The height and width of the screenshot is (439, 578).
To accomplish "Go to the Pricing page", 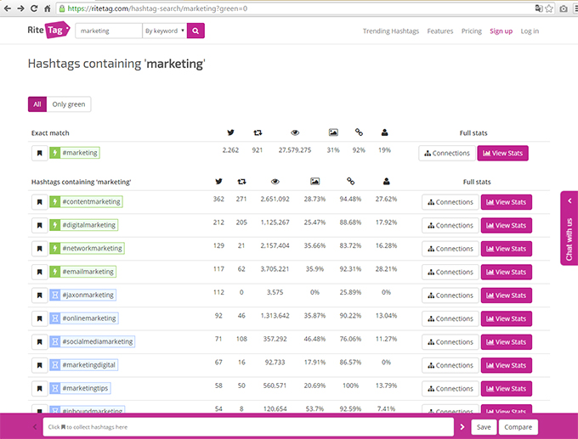I will 472,31.
